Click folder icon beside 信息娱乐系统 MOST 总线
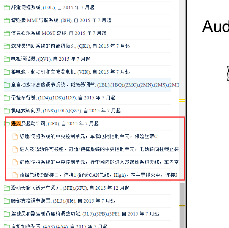229x228 pixels. click(x=7, y=33)
